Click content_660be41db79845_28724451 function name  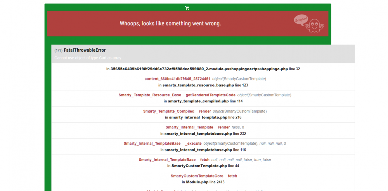pyautogui.click(x=177, y=79)
